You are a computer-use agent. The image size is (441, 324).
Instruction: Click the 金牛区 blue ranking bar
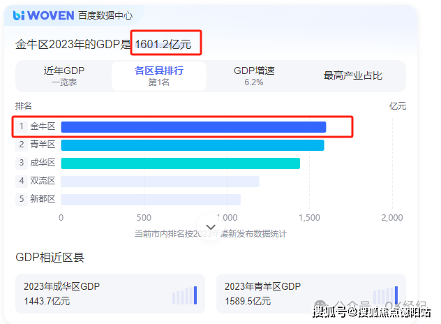pos(193,127)
